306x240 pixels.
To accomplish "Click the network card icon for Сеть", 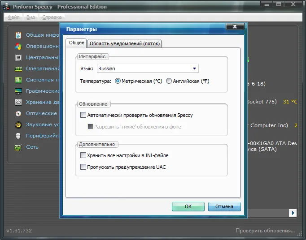I will coord(18,147).
